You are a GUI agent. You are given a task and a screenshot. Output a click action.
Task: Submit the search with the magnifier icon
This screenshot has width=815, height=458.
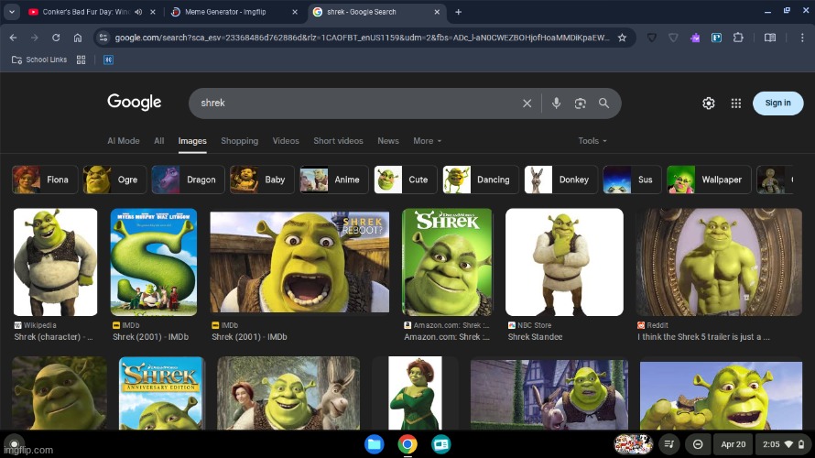pos(603,103)
